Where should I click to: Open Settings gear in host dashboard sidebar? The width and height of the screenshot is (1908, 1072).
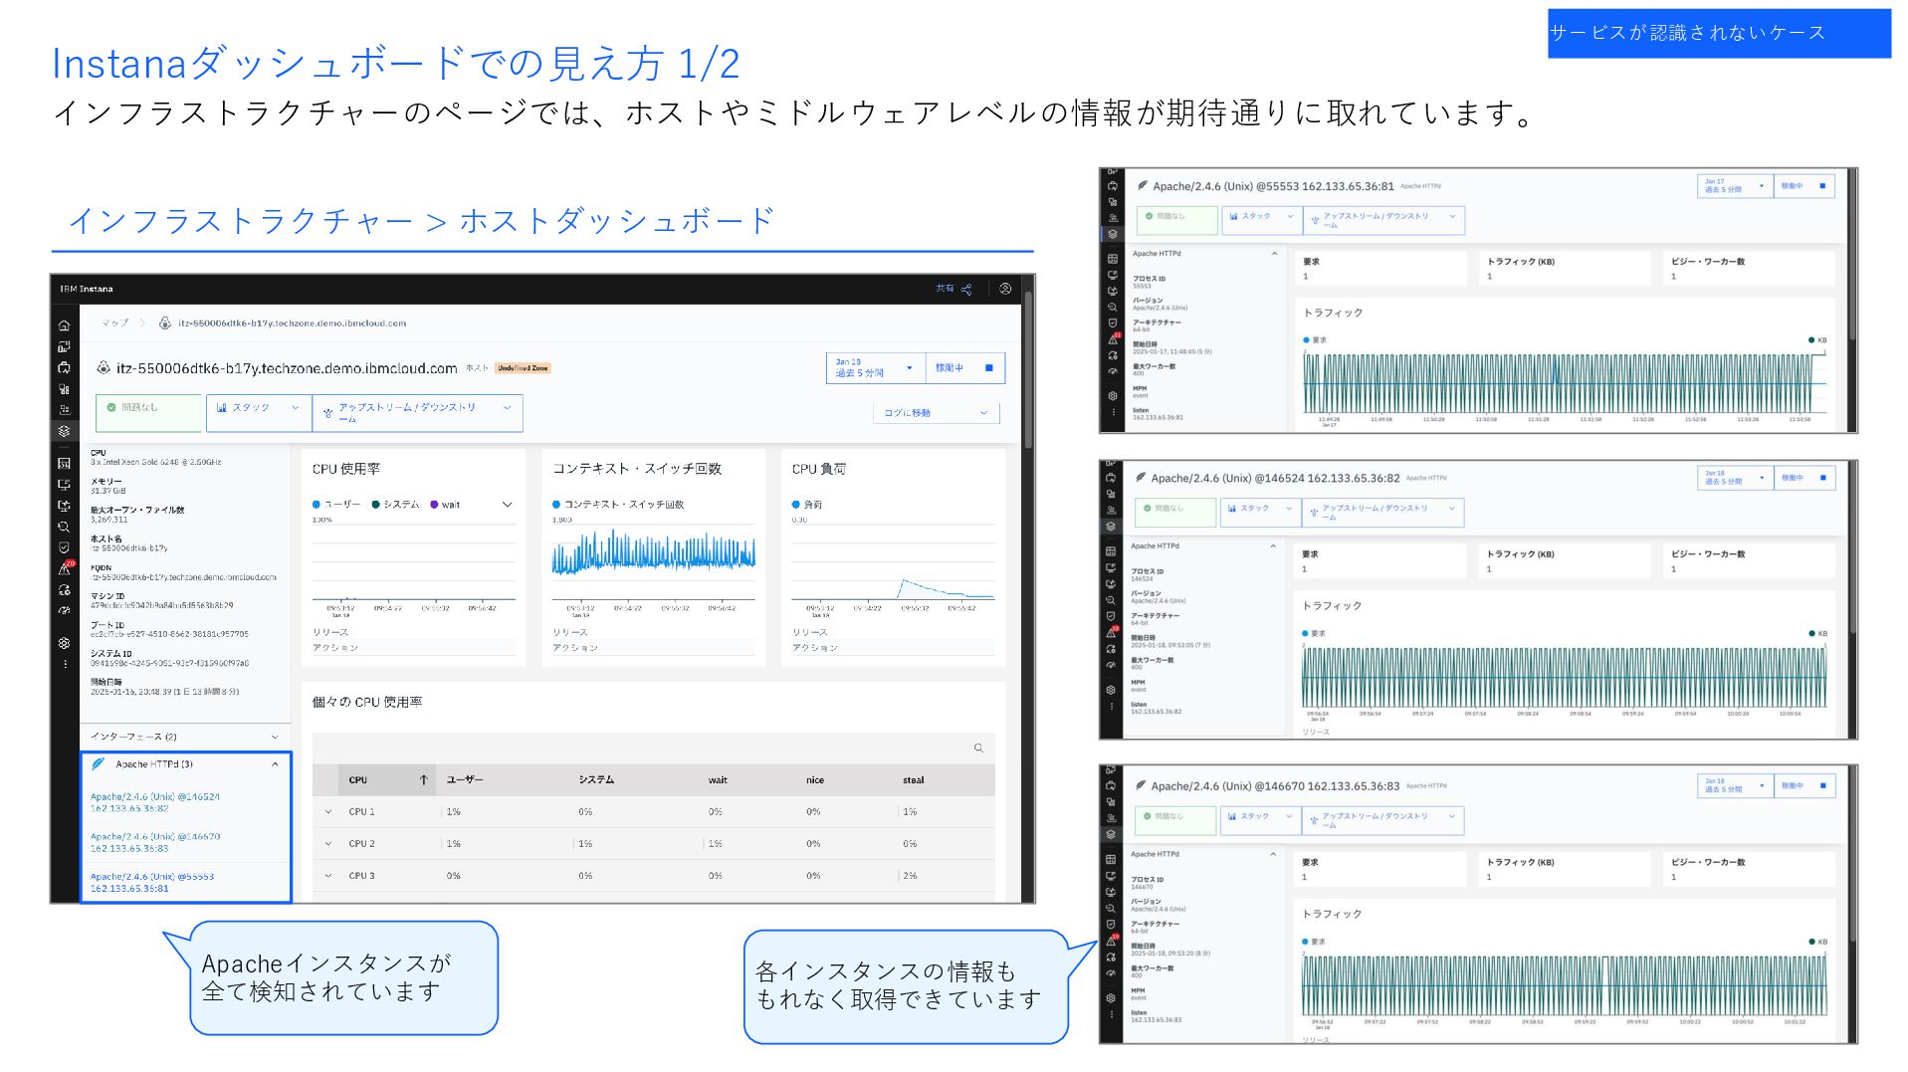[64, 643]
